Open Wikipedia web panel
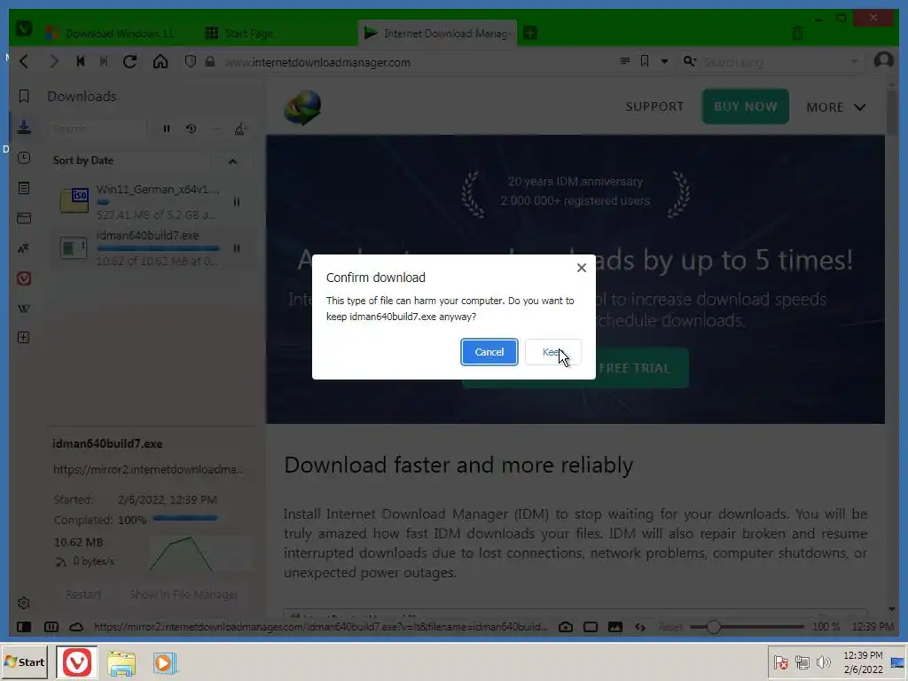The image size is (908, 681). coord(24,309)
